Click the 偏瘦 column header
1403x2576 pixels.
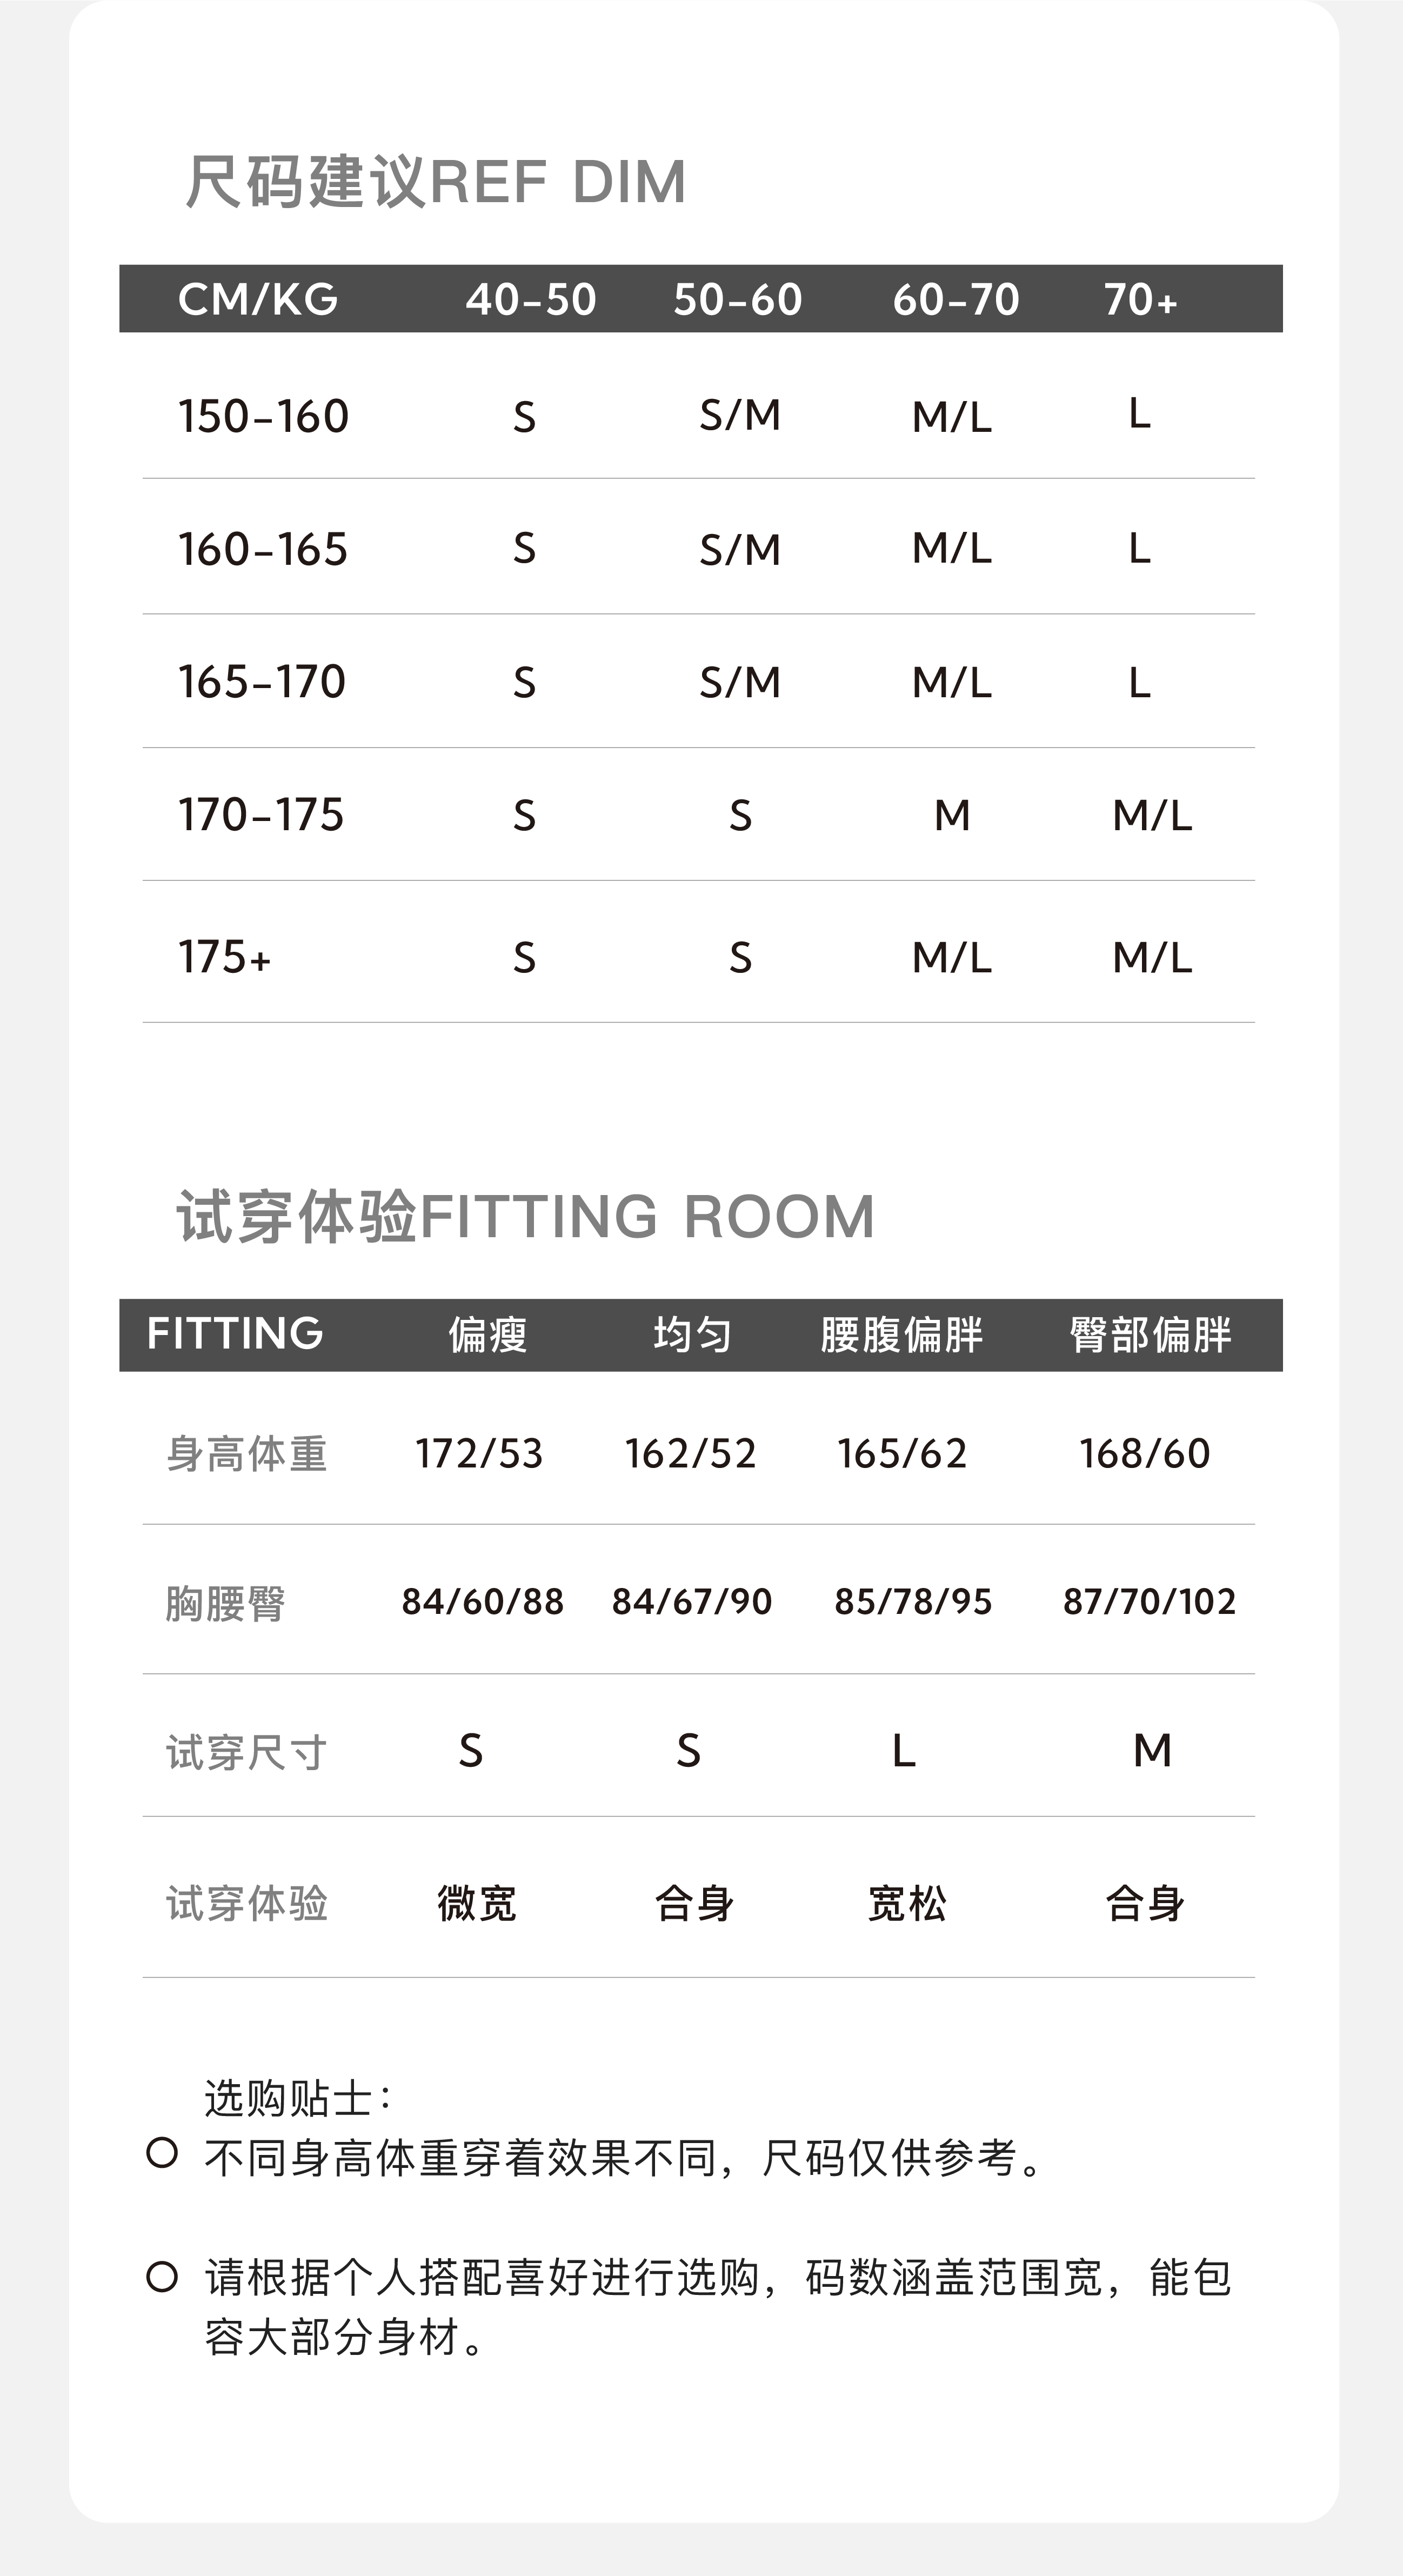[487, 1335]
